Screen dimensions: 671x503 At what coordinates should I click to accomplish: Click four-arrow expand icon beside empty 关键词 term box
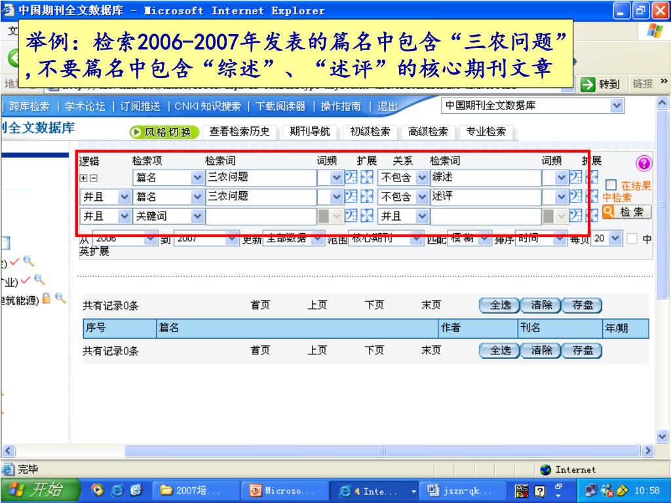click(367, 216)
